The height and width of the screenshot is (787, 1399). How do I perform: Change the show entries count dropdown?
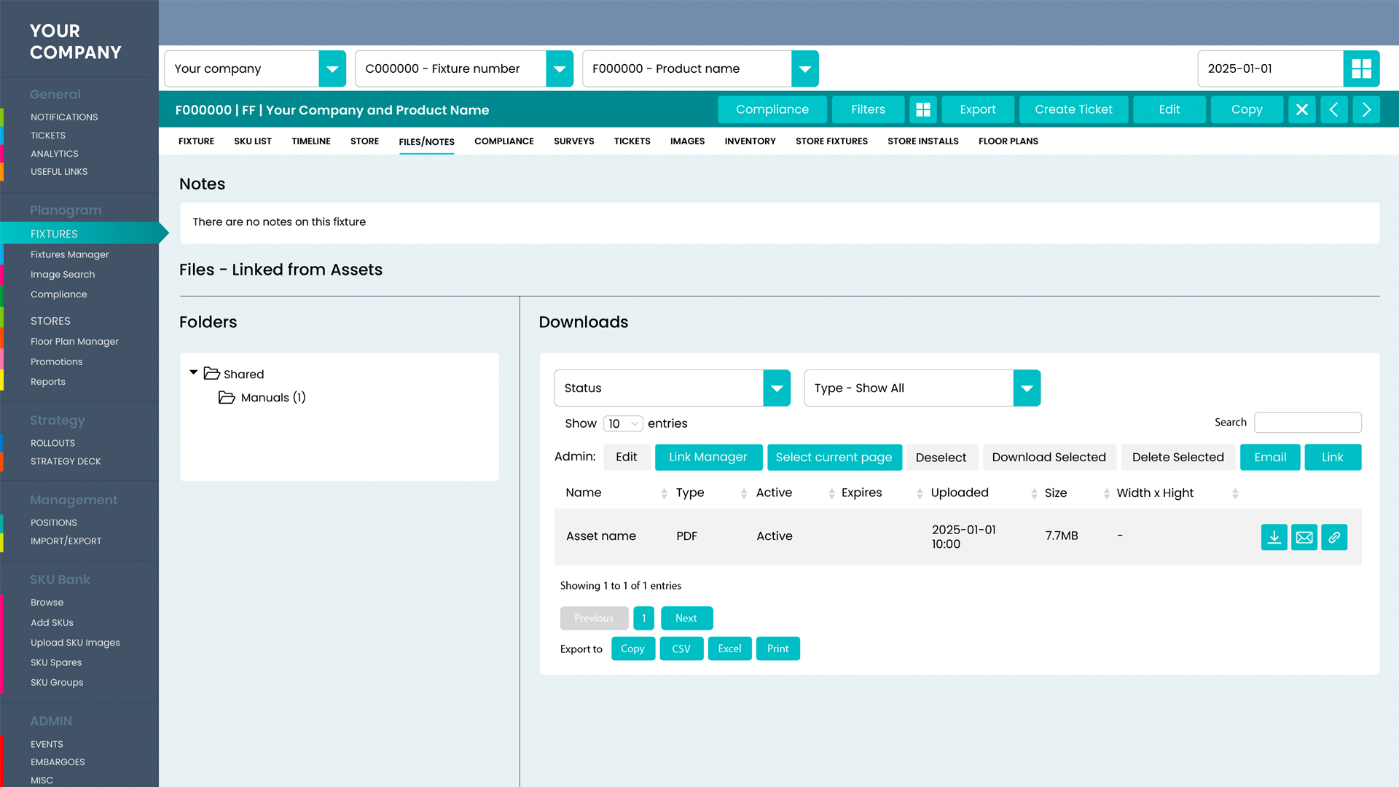(623, 423)
